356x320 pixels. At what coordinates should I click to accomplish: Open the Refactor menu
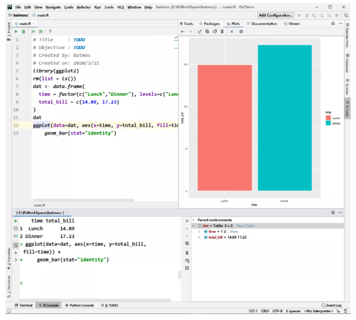[x=84, y=7]
